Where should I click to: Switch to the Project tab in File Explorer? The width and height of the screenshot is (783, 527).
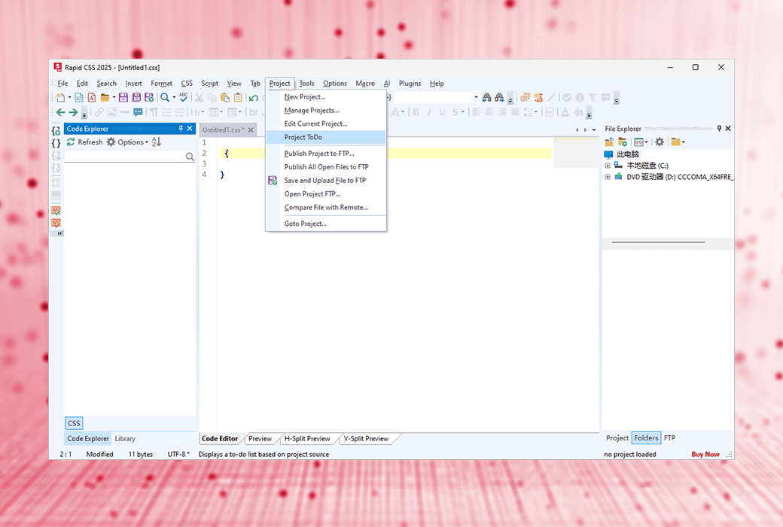[x=617, y=438]
